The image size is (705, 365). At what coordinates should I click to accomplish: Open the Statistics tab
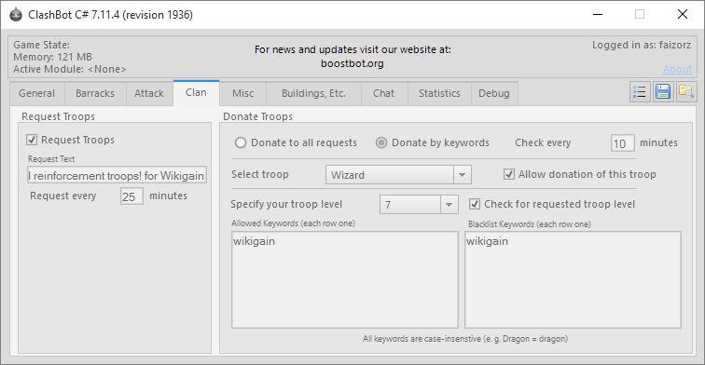(439, 93)
